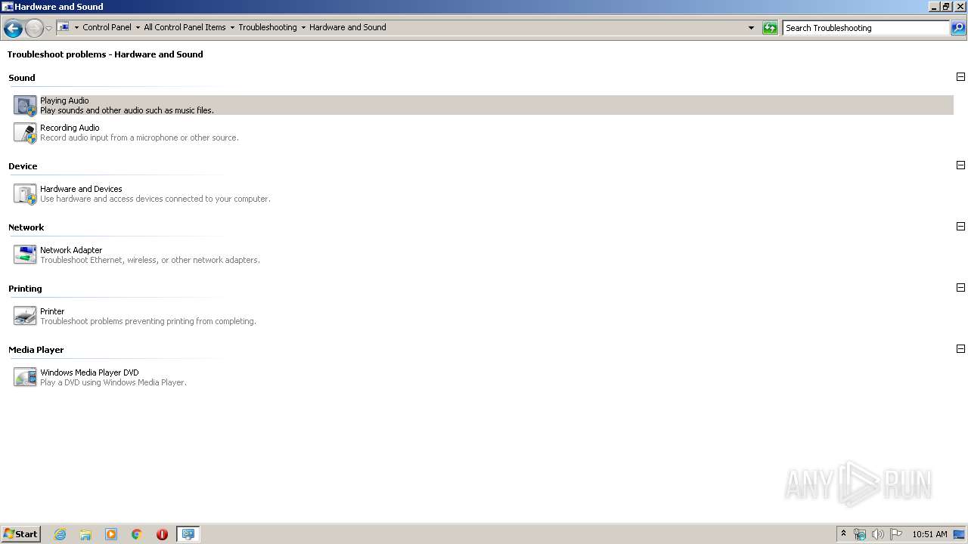The image size is (968, 544).
Task: Refresh the Troubleshooting page
Action: pyautogui.click(x=770, y=28)
